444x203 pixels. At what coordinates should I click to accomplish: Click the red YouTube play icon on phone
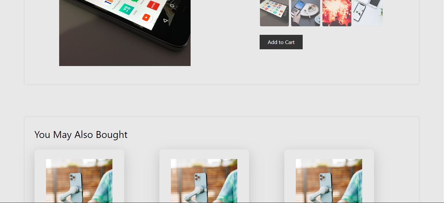click(146, 17)
